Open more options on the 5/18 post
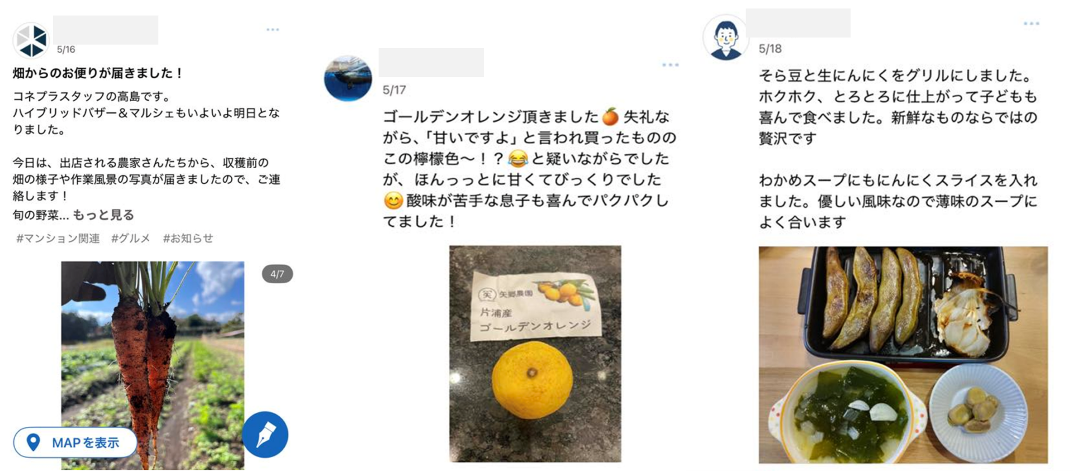 pos(1031,23)
